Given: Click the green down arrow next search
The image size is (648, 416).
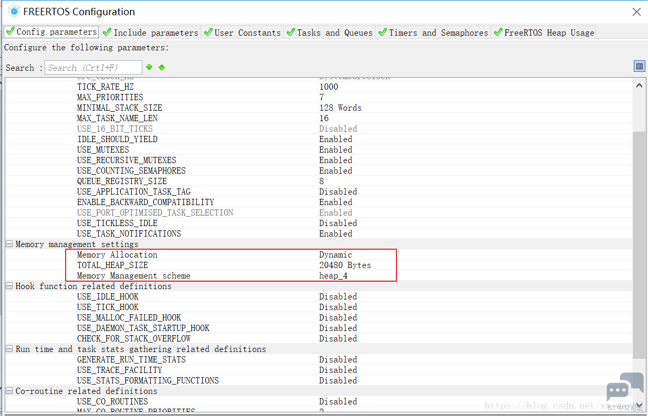Looking at the screenshot, I should (x=149, y=67).
